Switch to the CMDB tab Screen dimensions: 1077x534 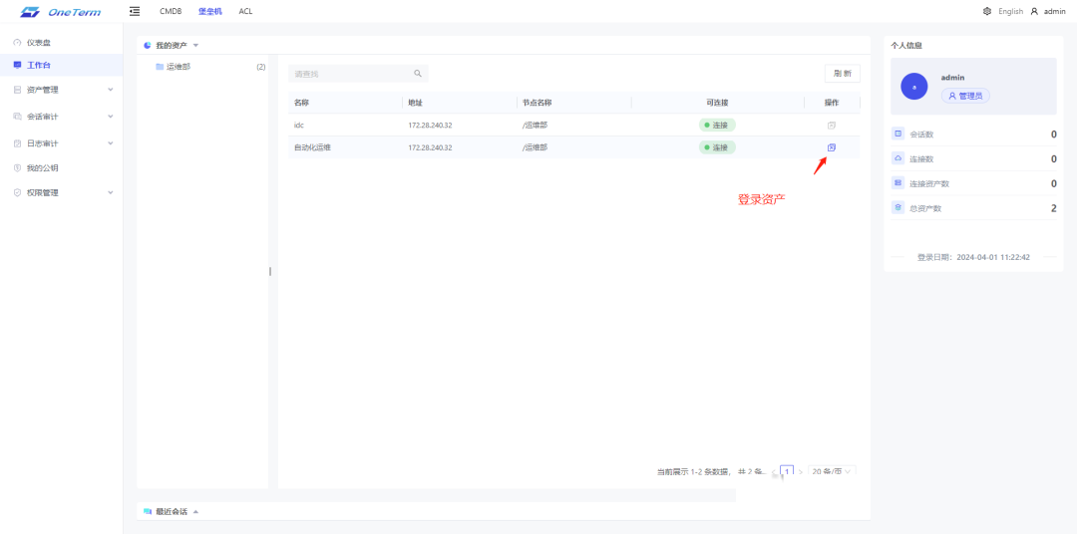[x=171, y=11]
